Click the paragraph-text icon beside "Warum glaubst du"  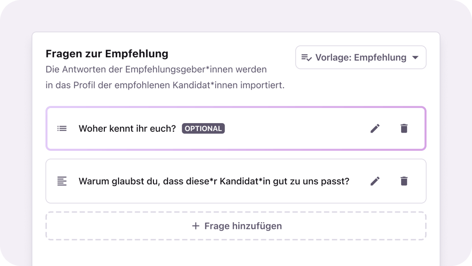62,181
